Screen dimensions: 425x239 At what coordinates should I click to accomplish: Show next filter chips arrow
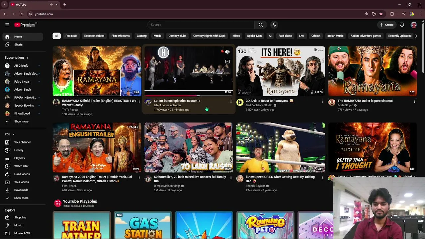416,36
